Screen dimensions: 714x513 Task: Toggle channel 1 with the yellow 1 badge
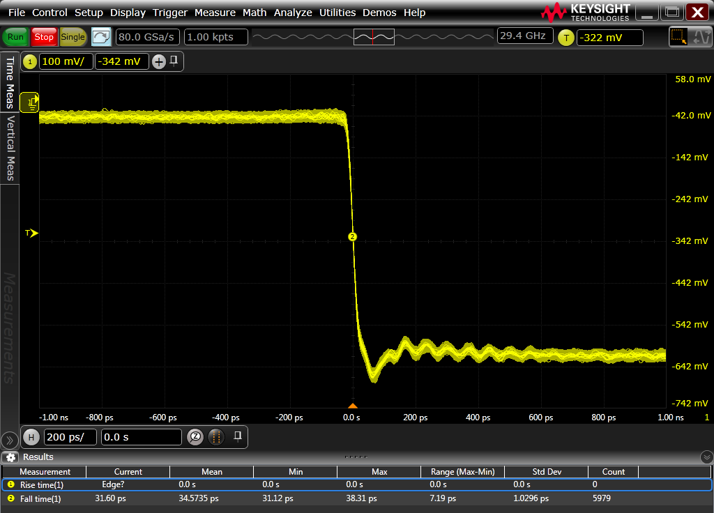coord(30,61)
